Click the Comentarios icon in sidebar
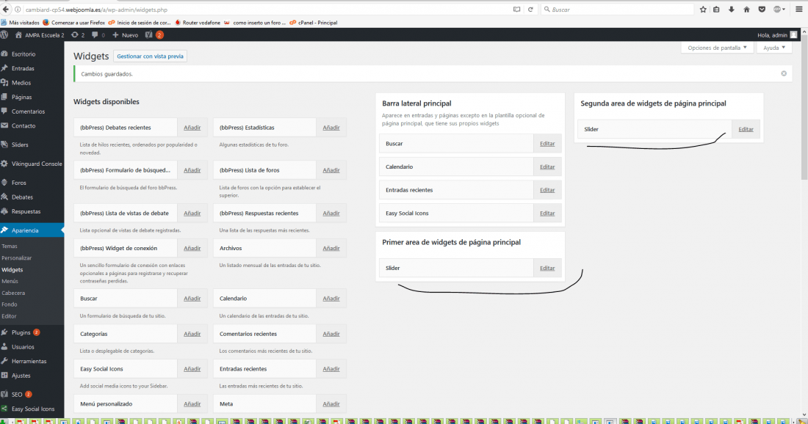This screenshot has width=808, height=424. (4, 112)
